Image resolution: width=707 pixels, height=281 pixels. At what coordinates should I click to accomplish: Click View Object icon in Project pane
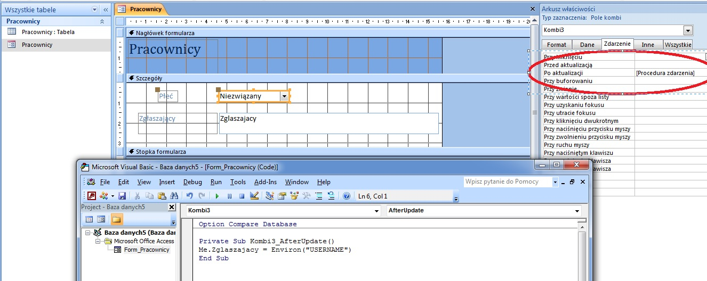(x=101, y=219)
